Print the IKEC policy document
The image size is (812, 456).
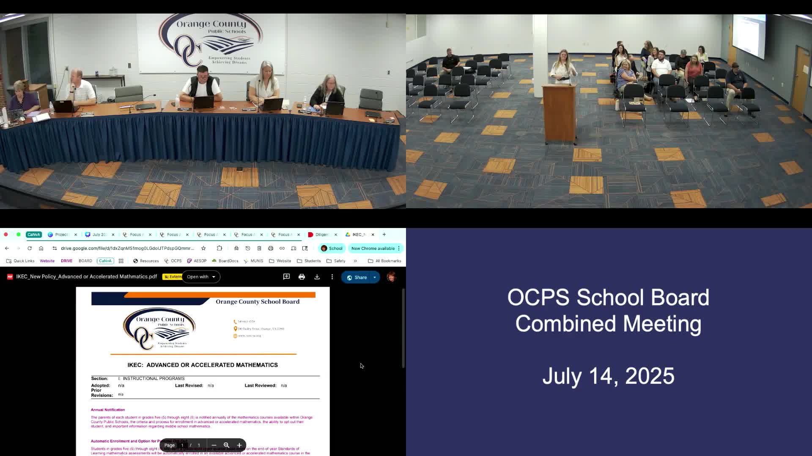[302, 277]
